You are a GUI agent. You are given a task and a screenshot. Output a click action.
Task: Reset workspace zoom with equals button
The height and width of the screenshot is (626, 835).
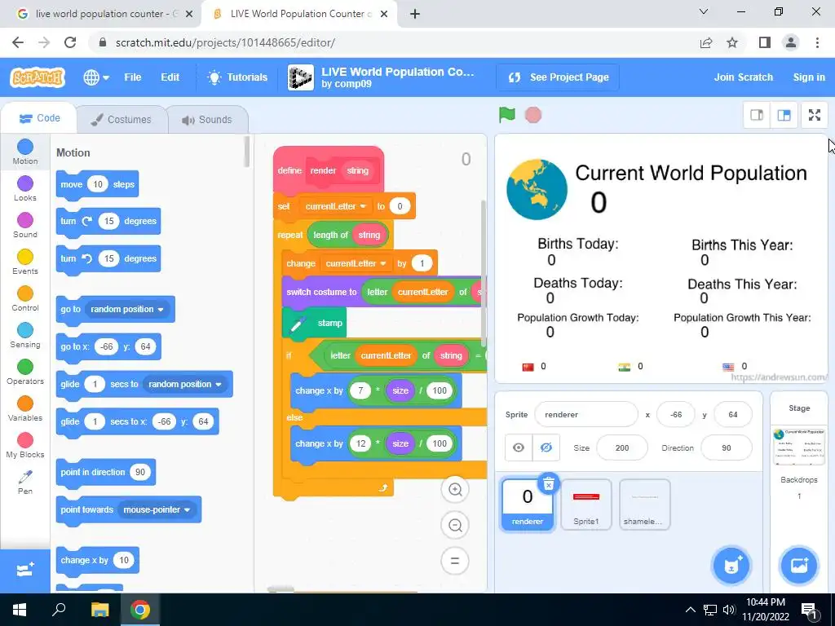click(x=455, y=561)
